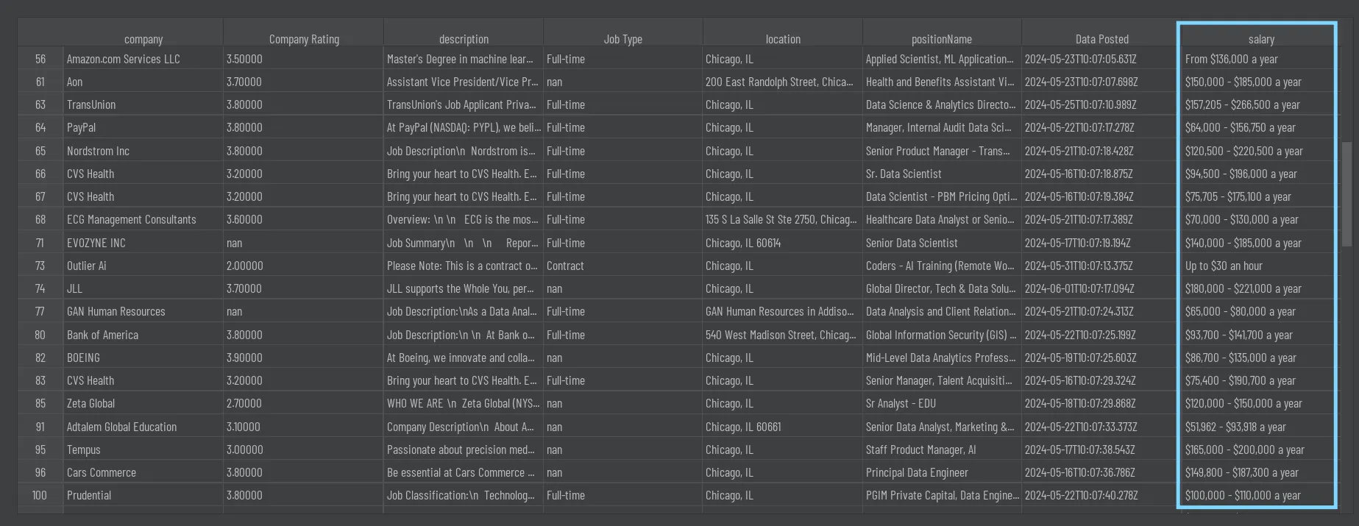Click the Sr. Data Scientist position cell
This screenshot has width=1359, height=526.
click(942, 174)
